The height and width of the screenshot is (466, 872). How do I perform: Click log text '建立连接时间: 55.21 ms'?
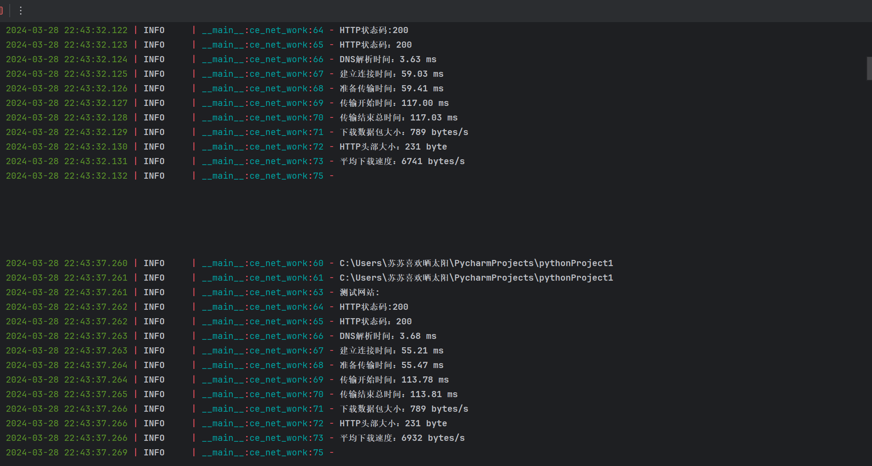pos(391,351)
